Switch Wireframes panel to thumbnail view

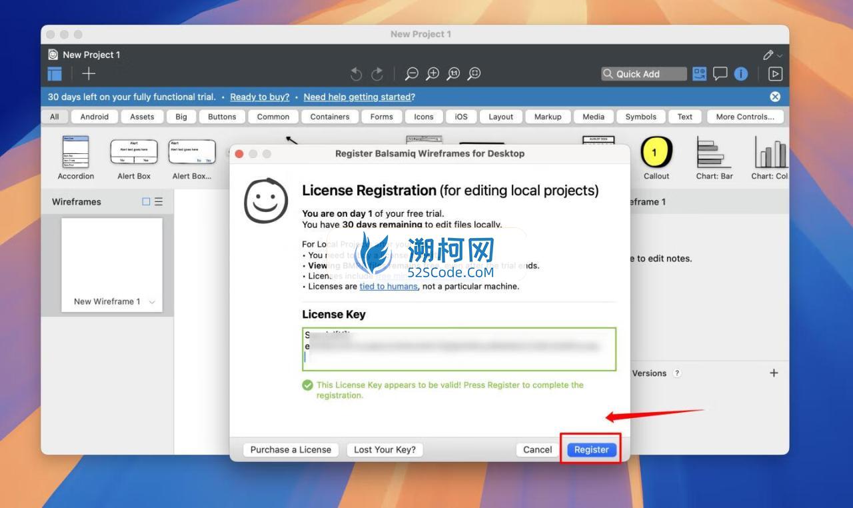click(146, 201)
